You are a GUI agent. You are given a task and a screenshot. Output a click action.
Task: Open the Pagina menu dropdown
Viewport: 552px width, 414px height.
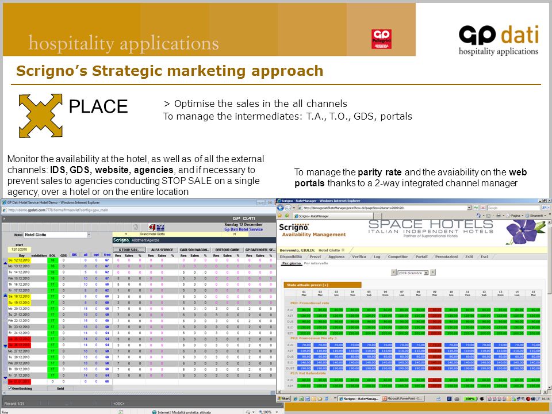tap(516, 216)
